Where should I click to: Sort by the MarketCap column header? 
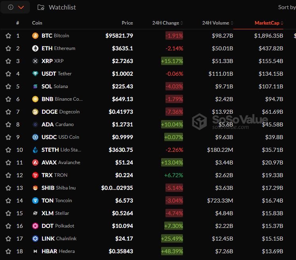coord(269,23)
